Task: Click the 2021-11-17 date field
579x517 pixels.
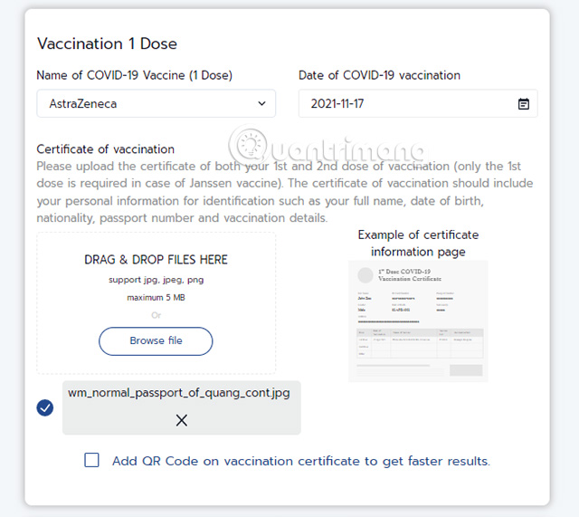Action: (407, 104)
